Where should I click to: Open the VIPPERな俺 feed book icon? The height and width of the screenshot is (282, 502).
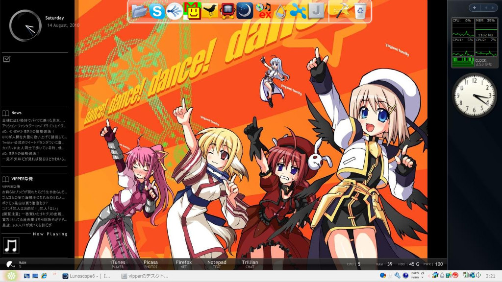coord(5,179)
